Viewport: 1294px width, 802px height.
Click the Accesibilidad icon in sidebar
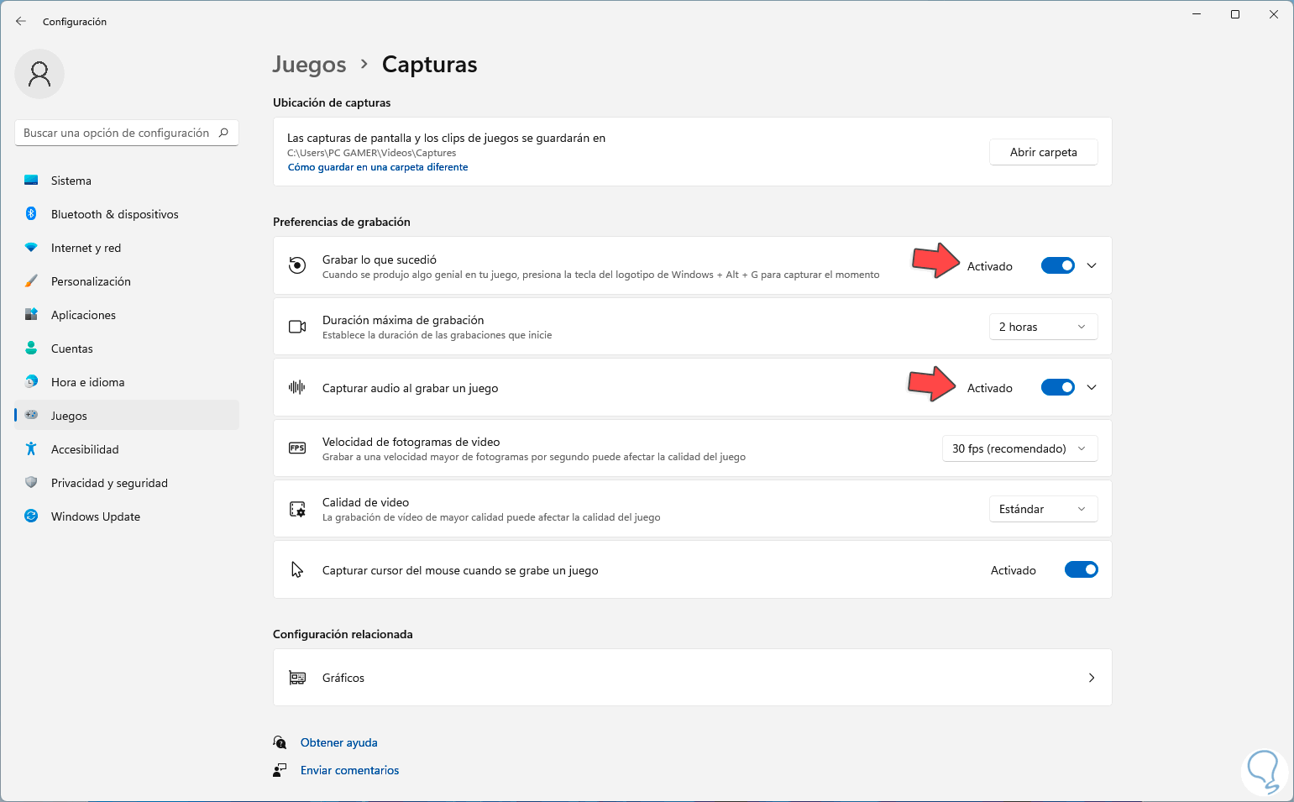[31, 449]
